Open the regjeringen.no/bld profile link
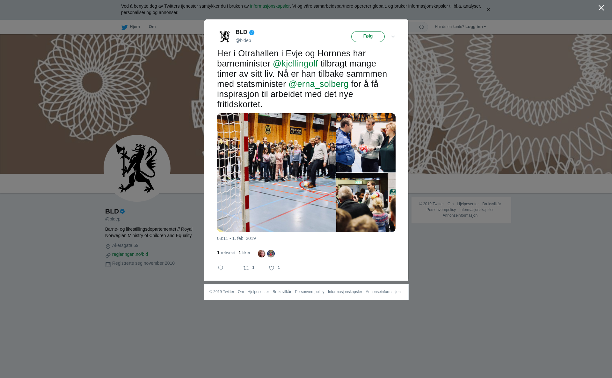Image resolution: width=612 pixels, height=378 pixels. coord(130,254)
